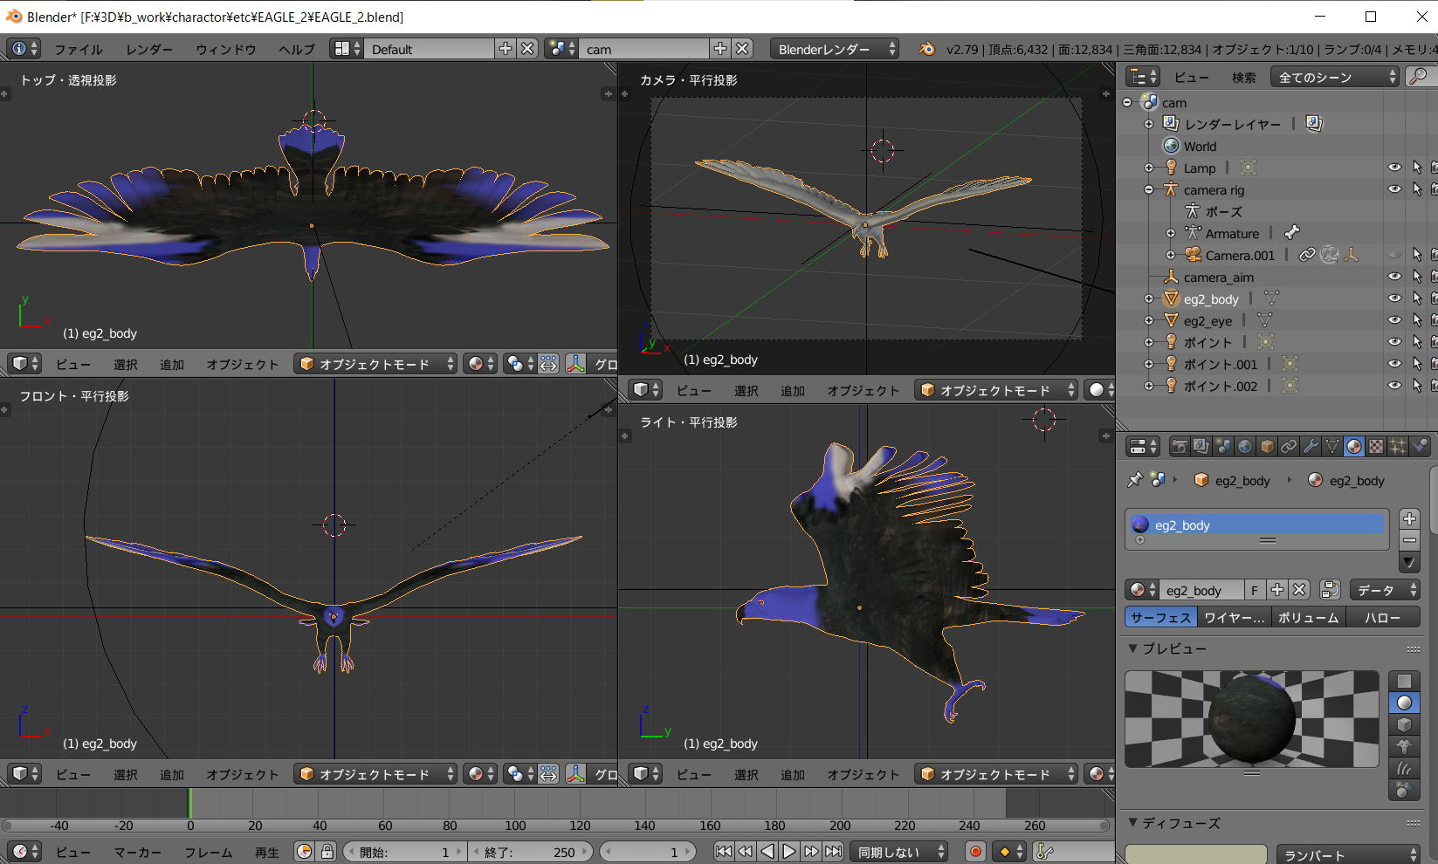Click the Constraints chain-link properties tab

pos(1289,447)
